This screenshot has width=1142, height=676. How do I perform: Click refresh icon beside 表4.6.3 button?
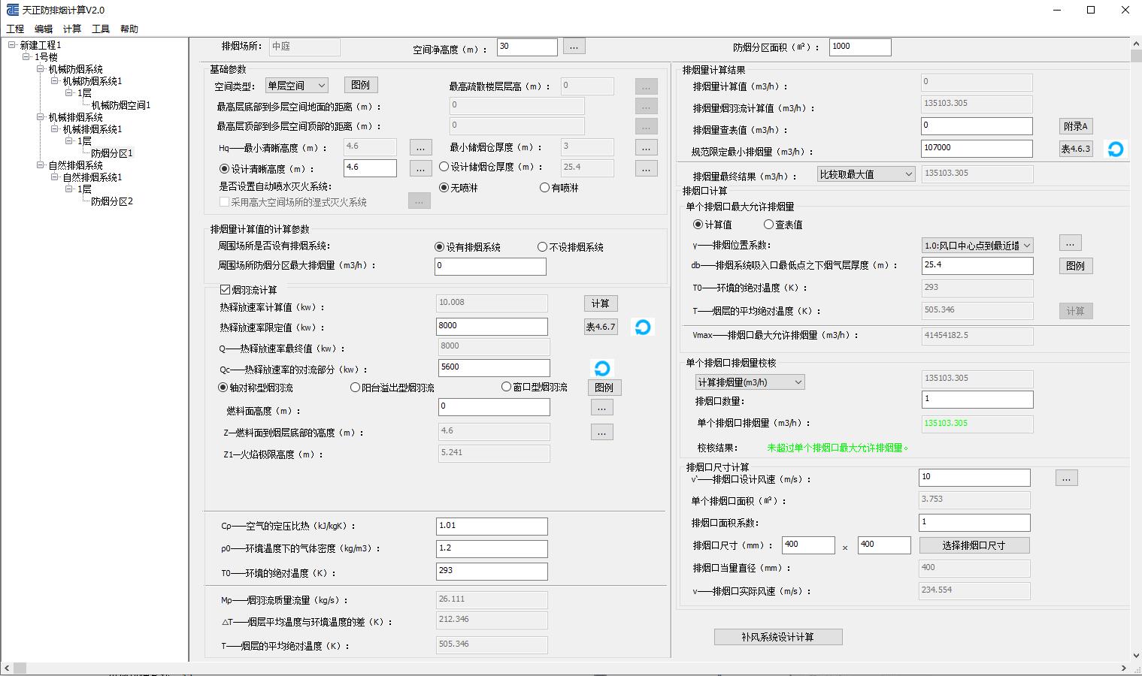pos(1116,149)
